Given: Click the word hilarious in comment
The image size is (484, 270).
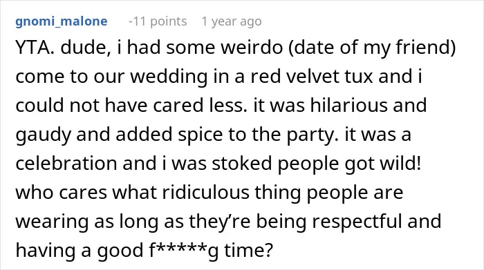Looking at the screenshot, I should [x=348, y=105].
